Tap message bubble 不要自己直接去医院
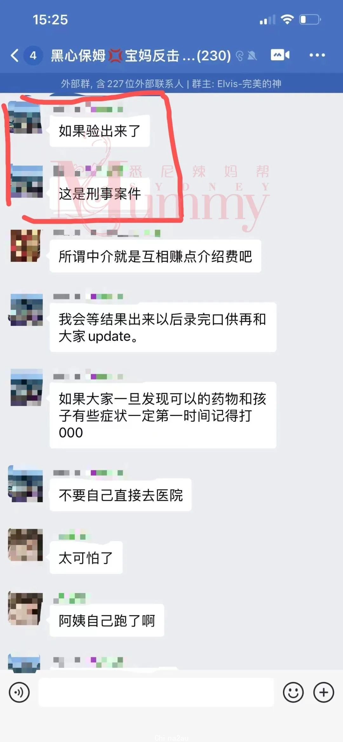 pos(121,495)
